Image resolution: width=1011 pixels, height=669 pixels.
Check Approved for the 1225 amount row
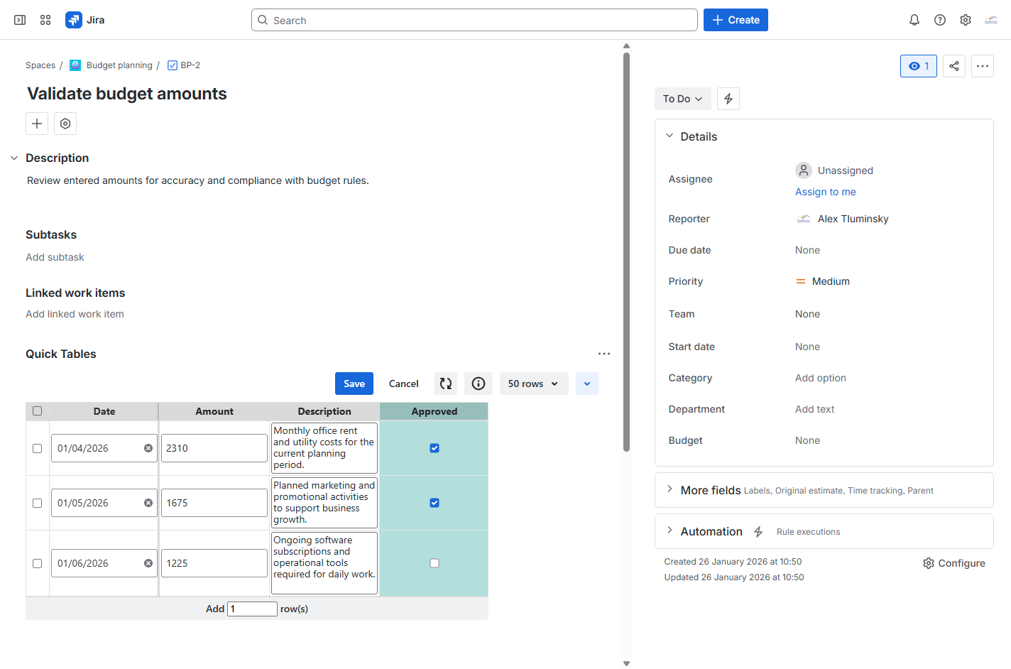(x=435, y=563)
